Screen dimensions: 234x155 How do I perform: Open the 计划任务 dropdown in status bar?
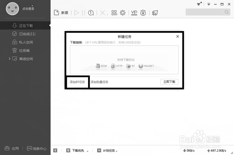tap(107, 150)
